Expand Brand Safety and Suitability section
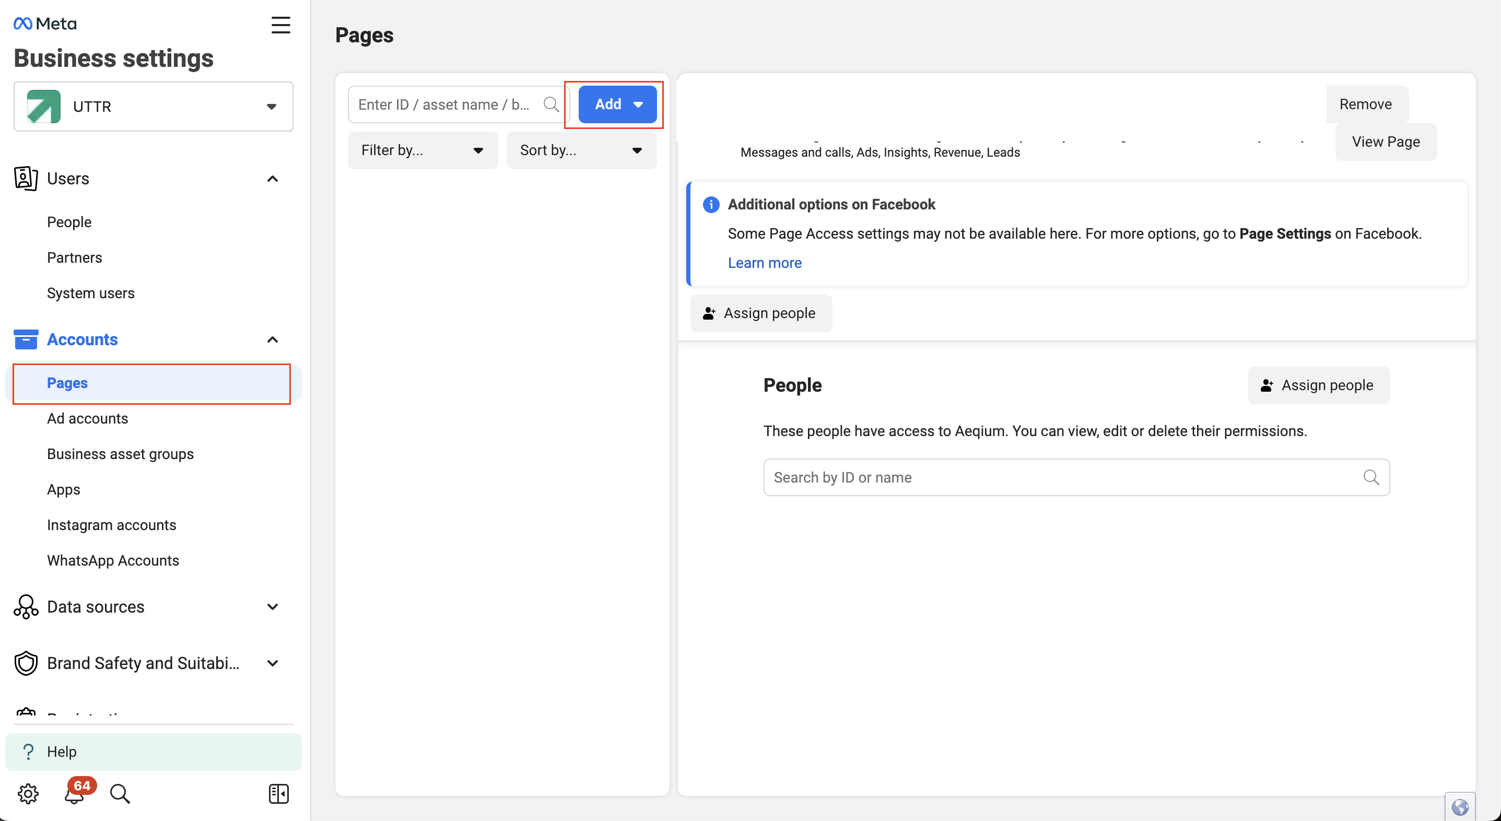1501x821 pixels. pyautogui.click(x=272, y=663)
